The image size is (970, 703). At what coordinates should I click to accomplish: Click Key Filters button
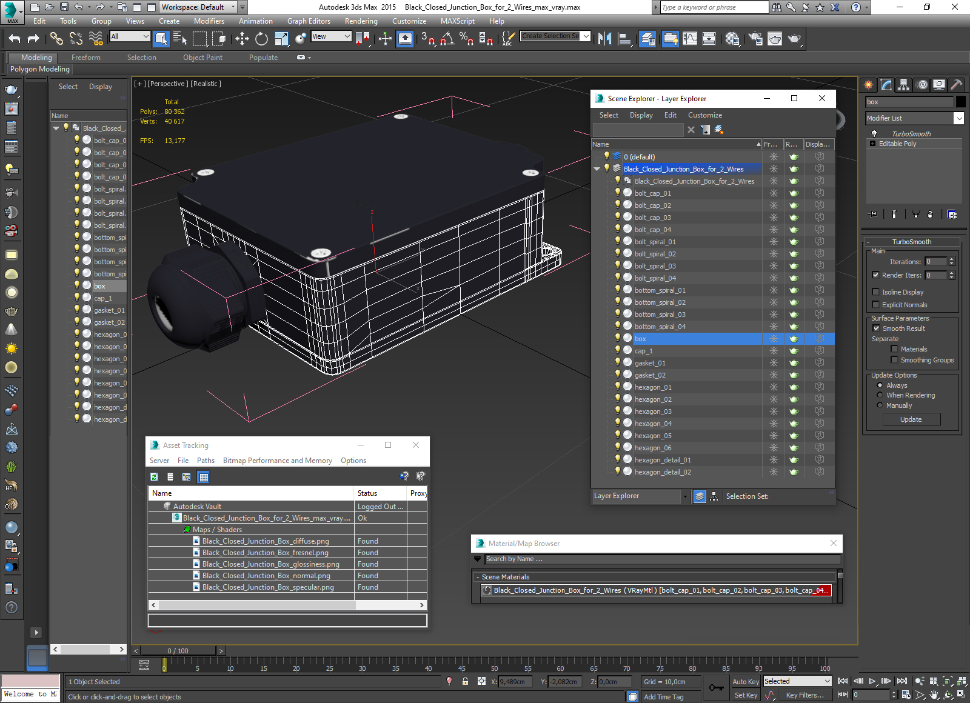[x=804, y=695]
